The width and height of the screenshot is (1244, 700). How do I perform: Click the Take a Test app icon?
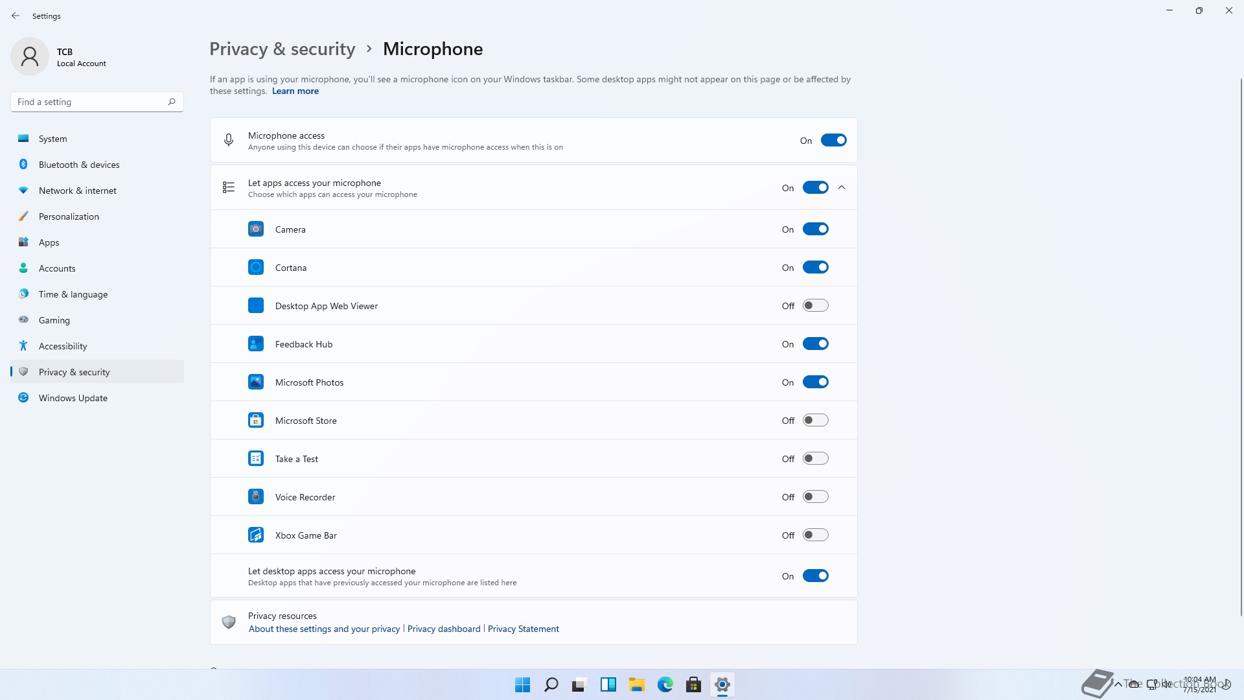coord(256,458)
